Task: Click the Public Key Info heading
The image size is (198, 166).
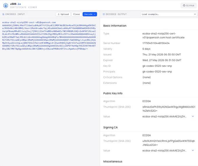Action: (113, 93)
